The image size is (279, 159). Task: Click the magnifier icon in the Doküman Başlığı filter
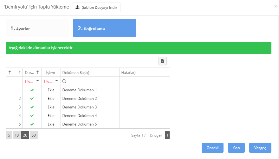64,81
